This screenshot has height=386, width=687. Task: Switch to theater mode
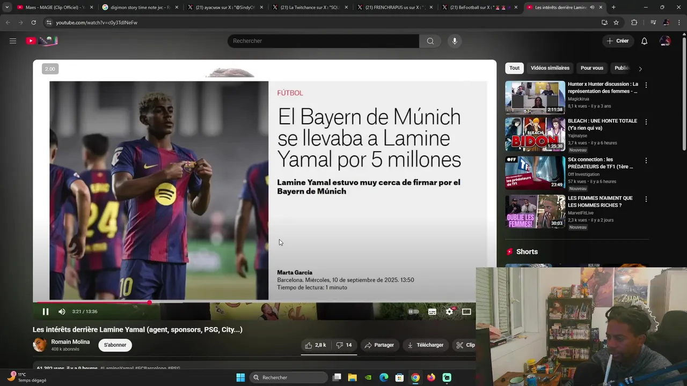466,311
